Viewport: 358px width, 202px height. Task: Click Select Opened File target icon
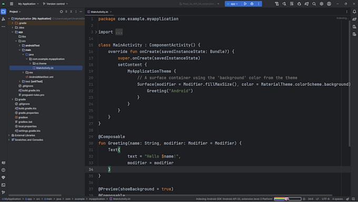point(61,12)
